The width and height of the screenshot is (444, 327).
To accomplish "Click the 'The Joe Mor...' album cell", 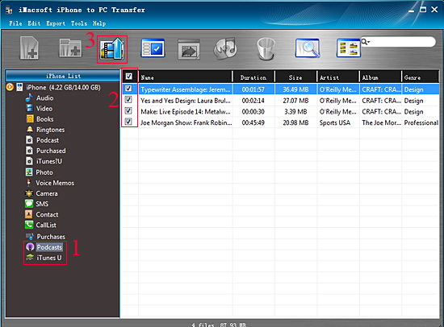I will (381, 122).
